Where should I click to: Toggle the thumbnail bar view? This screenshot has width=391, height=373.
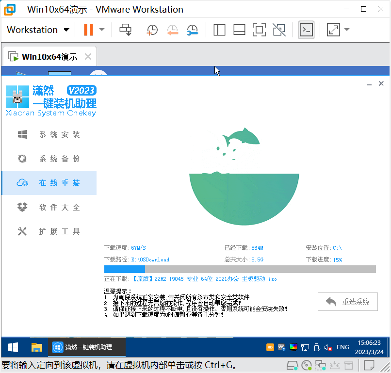click(239, 30)
